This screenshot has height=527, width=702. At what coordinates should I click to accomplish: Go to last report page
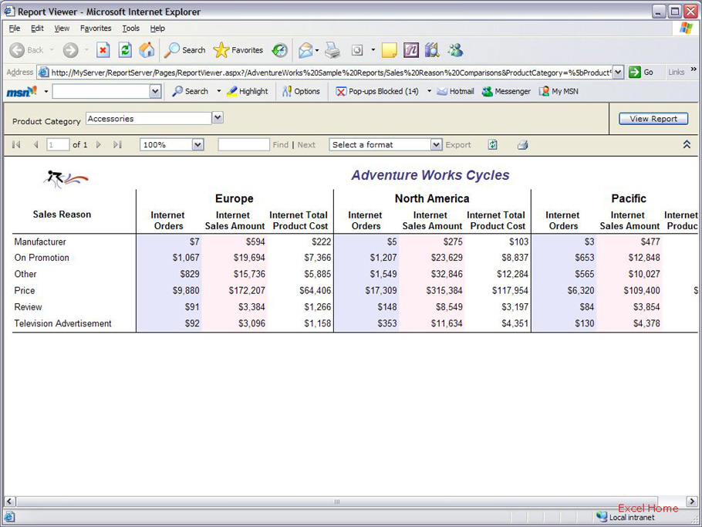[117, 144]
